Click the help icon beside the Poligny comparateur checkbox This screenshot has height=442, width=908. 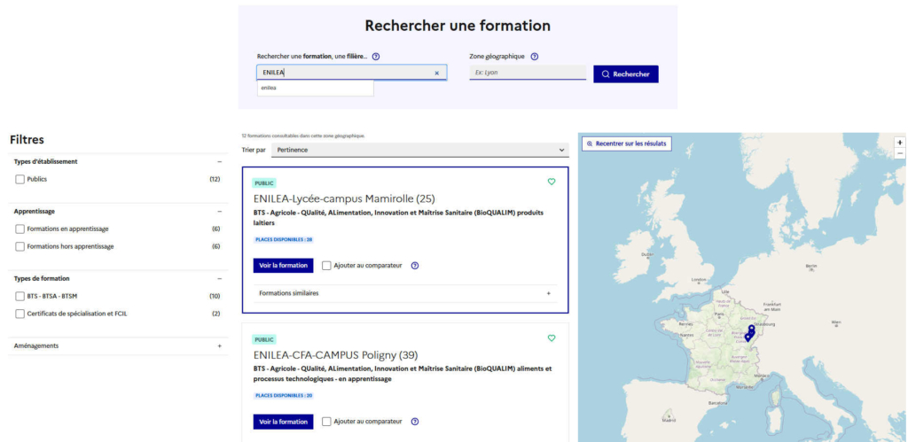point(415,422)
